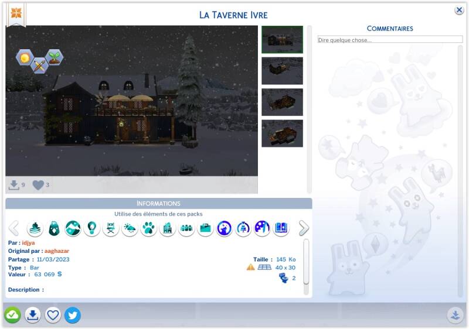Click the downloads count icon
The height and width of the screenshot is (329, 469).
click(13, 186)
